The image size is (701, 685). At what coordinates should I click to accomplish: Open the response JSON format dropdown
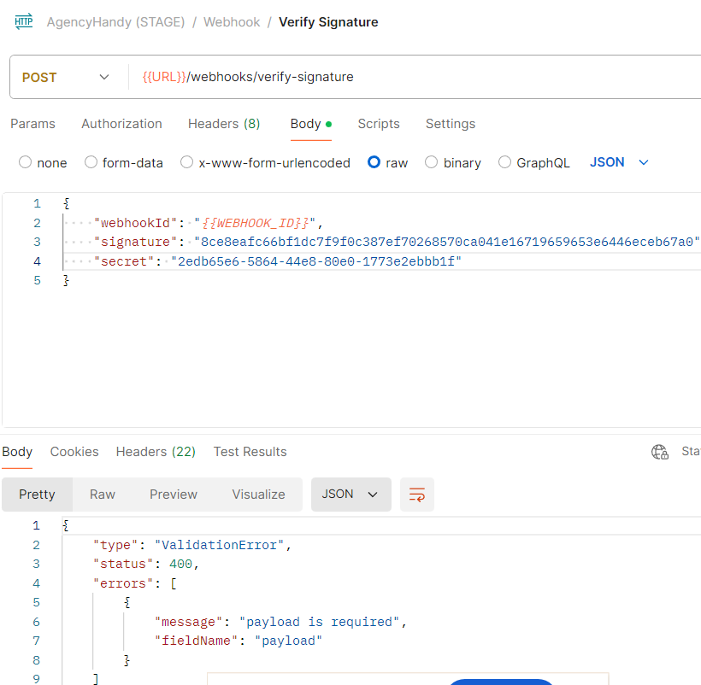[350, 495]
